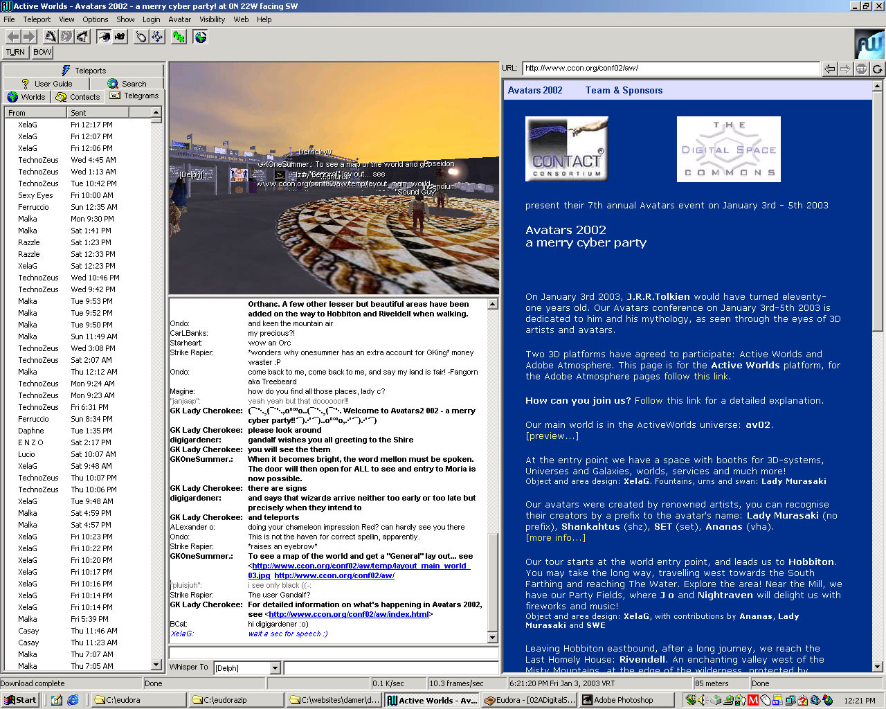Click the first-person eye view icon

[x=104, y=37]
